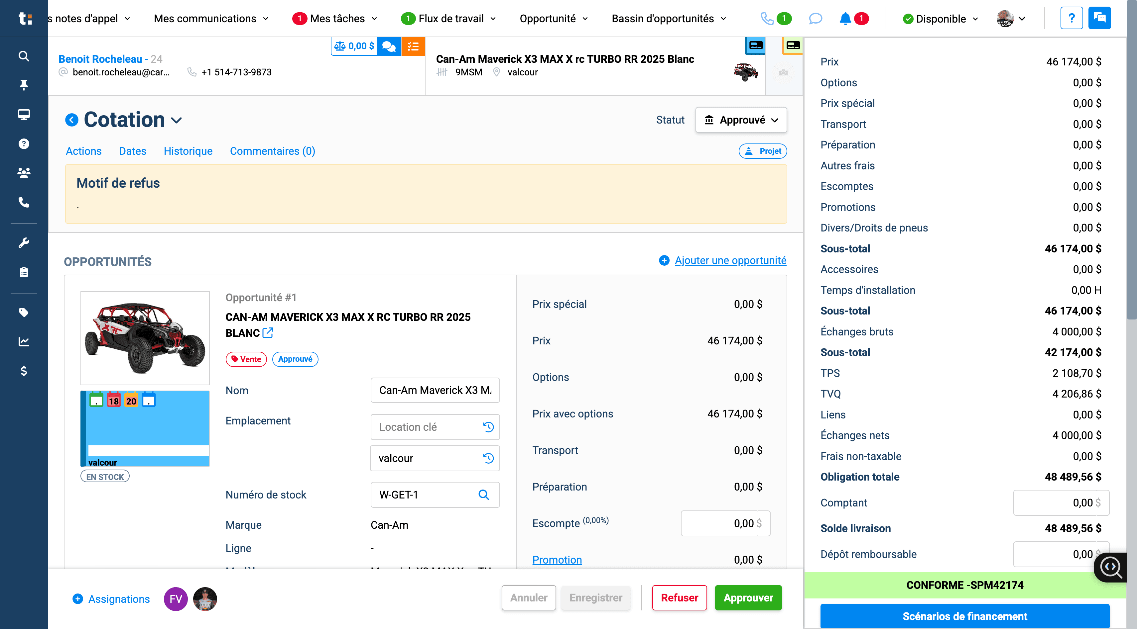
Task: Open the chat bubble icon in top bar
Action: [815, 19]
